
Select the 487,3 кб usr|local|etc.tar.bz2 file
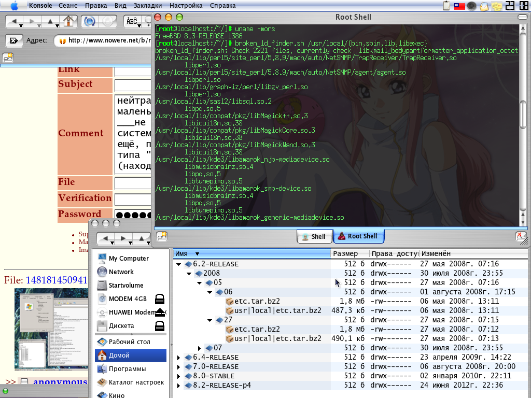pos(274,311)
